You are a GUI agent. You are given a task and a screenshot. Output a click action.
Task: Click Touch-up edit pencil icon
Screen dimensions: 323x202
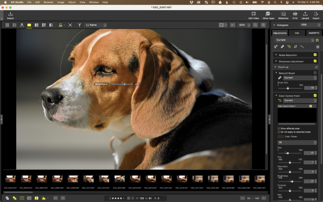tap(317, 67)
